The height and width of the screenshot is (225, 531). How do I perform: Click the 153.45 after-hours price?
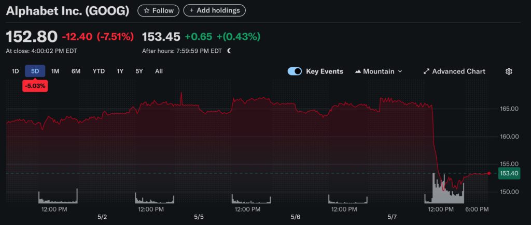(x=161, y=37)
